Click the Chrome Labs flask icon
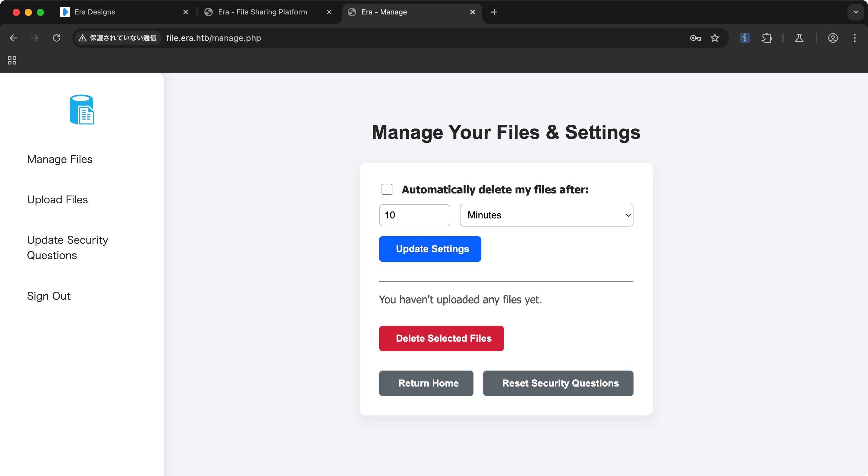Viewport: 868px width, 476px height. 799,38
